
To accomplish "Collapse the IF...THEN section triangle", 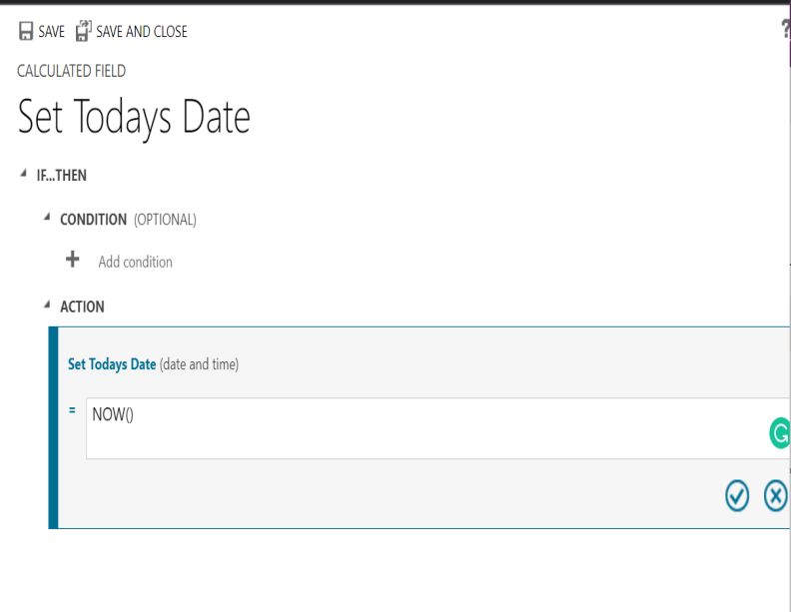I will coord(22,175).
